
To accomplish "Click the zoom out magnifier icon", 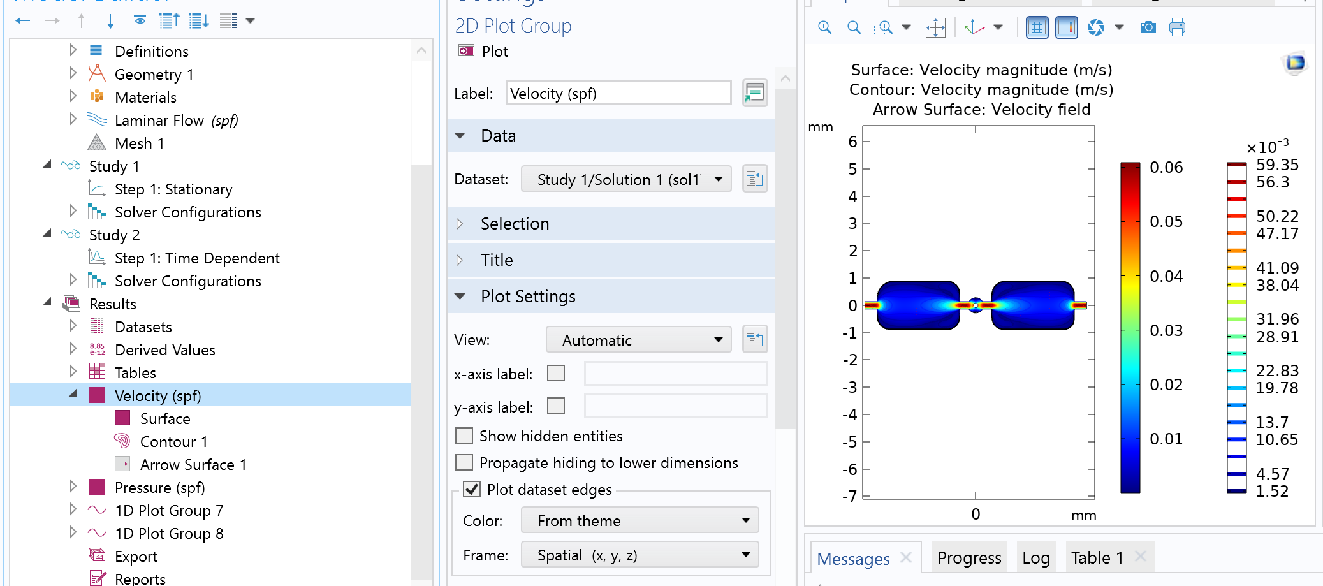I will (854, 27).
